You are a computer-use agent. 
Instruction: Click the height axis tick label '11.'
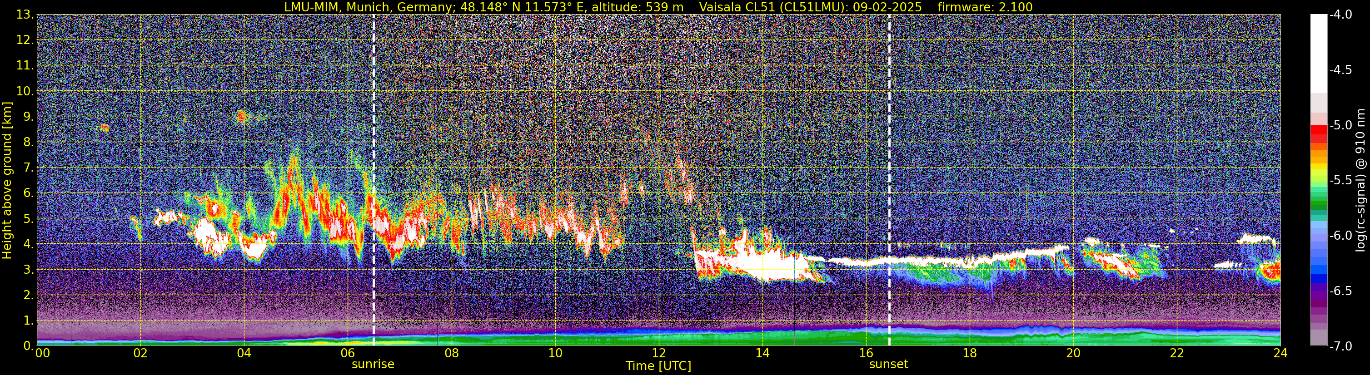[25, 65]
